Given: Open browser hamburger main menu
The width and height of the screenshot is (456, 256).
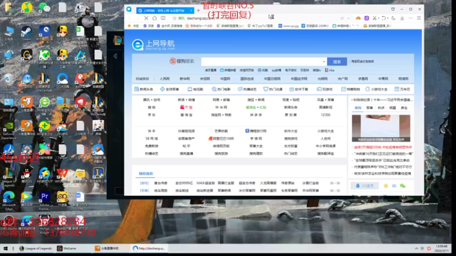Looking at the screenshot, I should (419, 18).
